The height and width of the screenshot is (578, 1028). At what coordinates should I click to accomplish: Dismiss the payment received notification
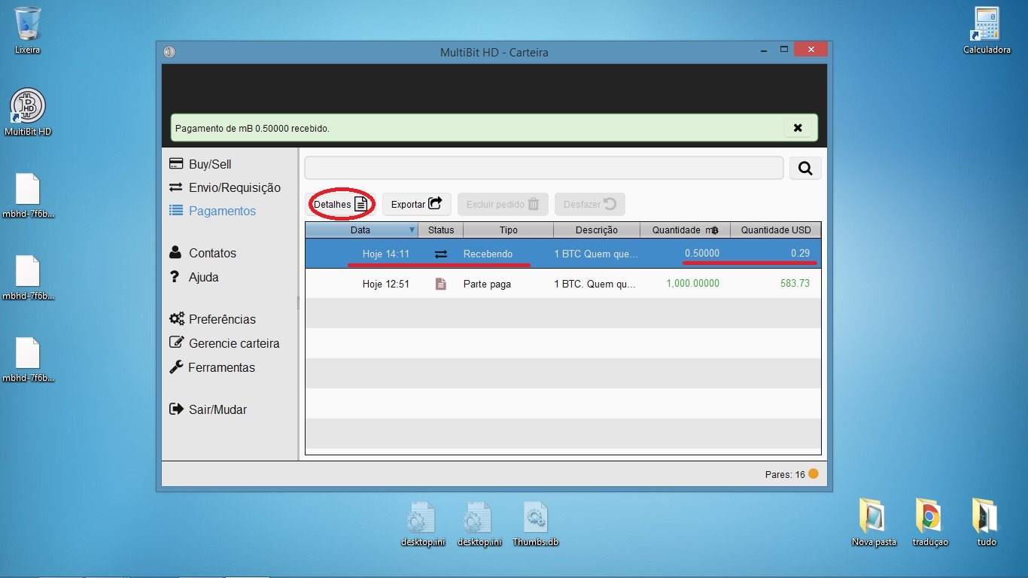coord(798,128)
